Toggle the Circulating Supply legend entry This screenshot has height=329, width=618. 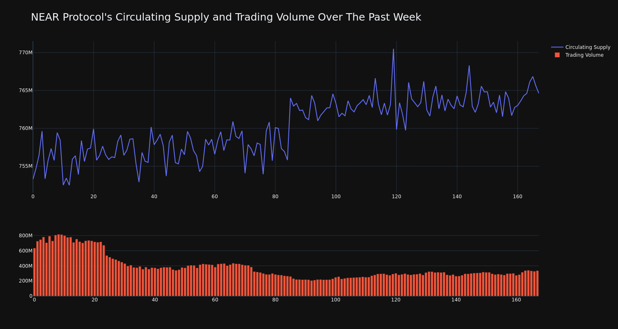coord(581,47)
